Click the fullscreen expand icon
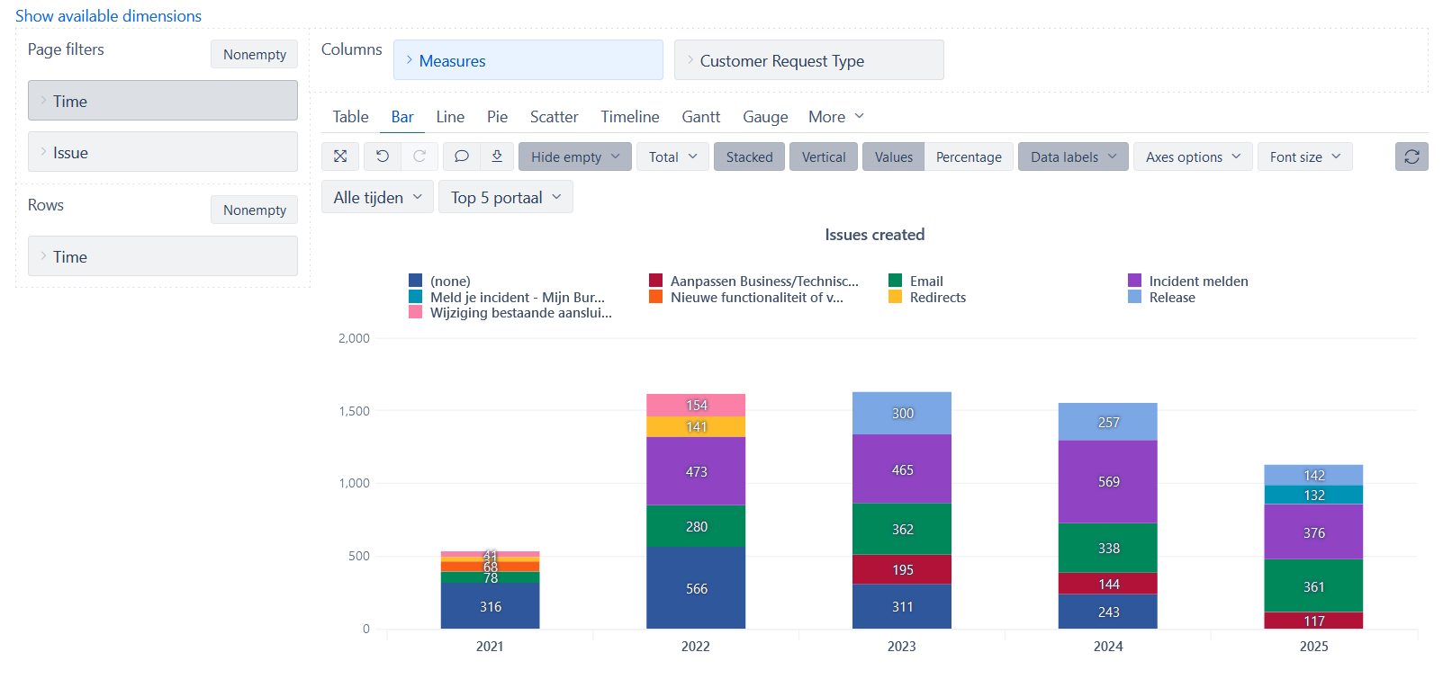This screenshot has height=697, width=1443. pos(340,156)
